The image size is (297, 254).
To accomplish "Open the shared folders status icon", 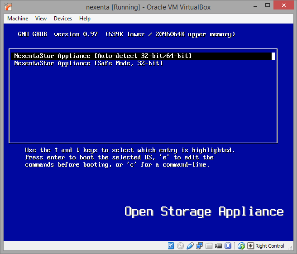I will 209,246.
